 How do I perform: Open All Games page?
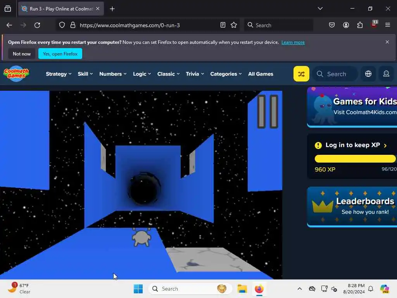coord(261,74)
